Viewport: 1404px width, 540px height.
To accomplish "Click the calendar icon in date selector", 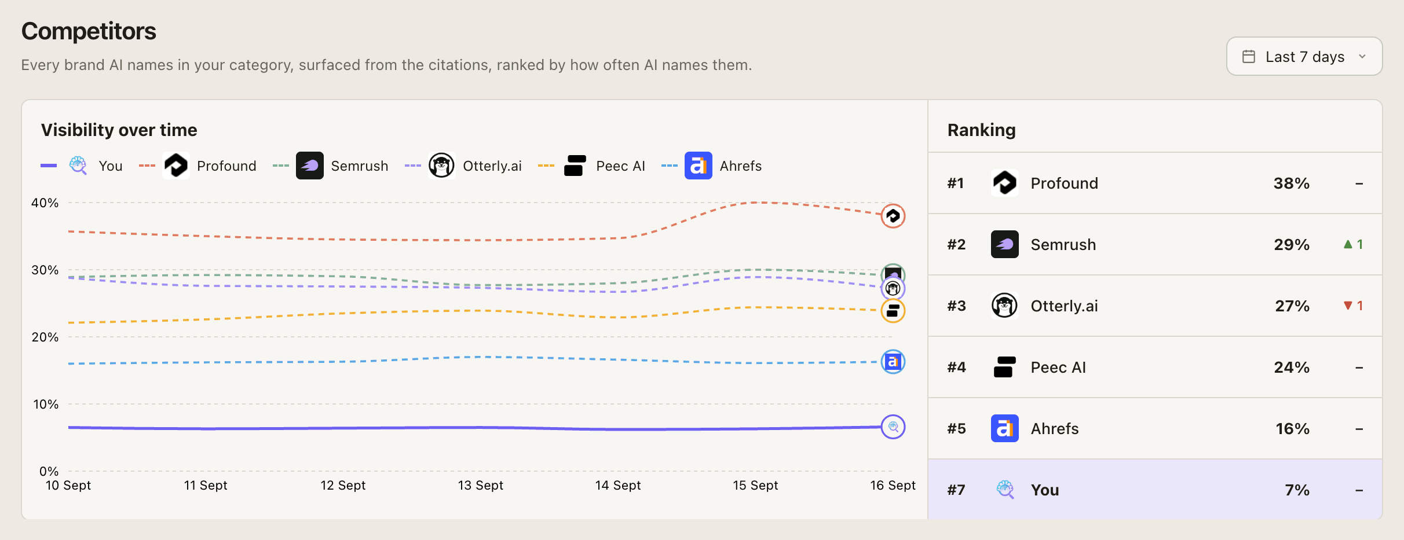I will click(1249, 57).
